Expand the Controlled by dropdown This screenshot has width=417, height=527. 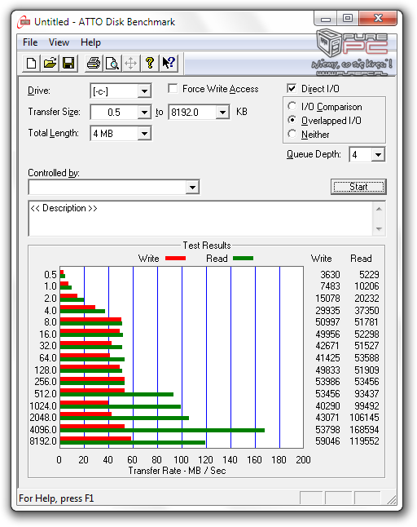(192, 187)
